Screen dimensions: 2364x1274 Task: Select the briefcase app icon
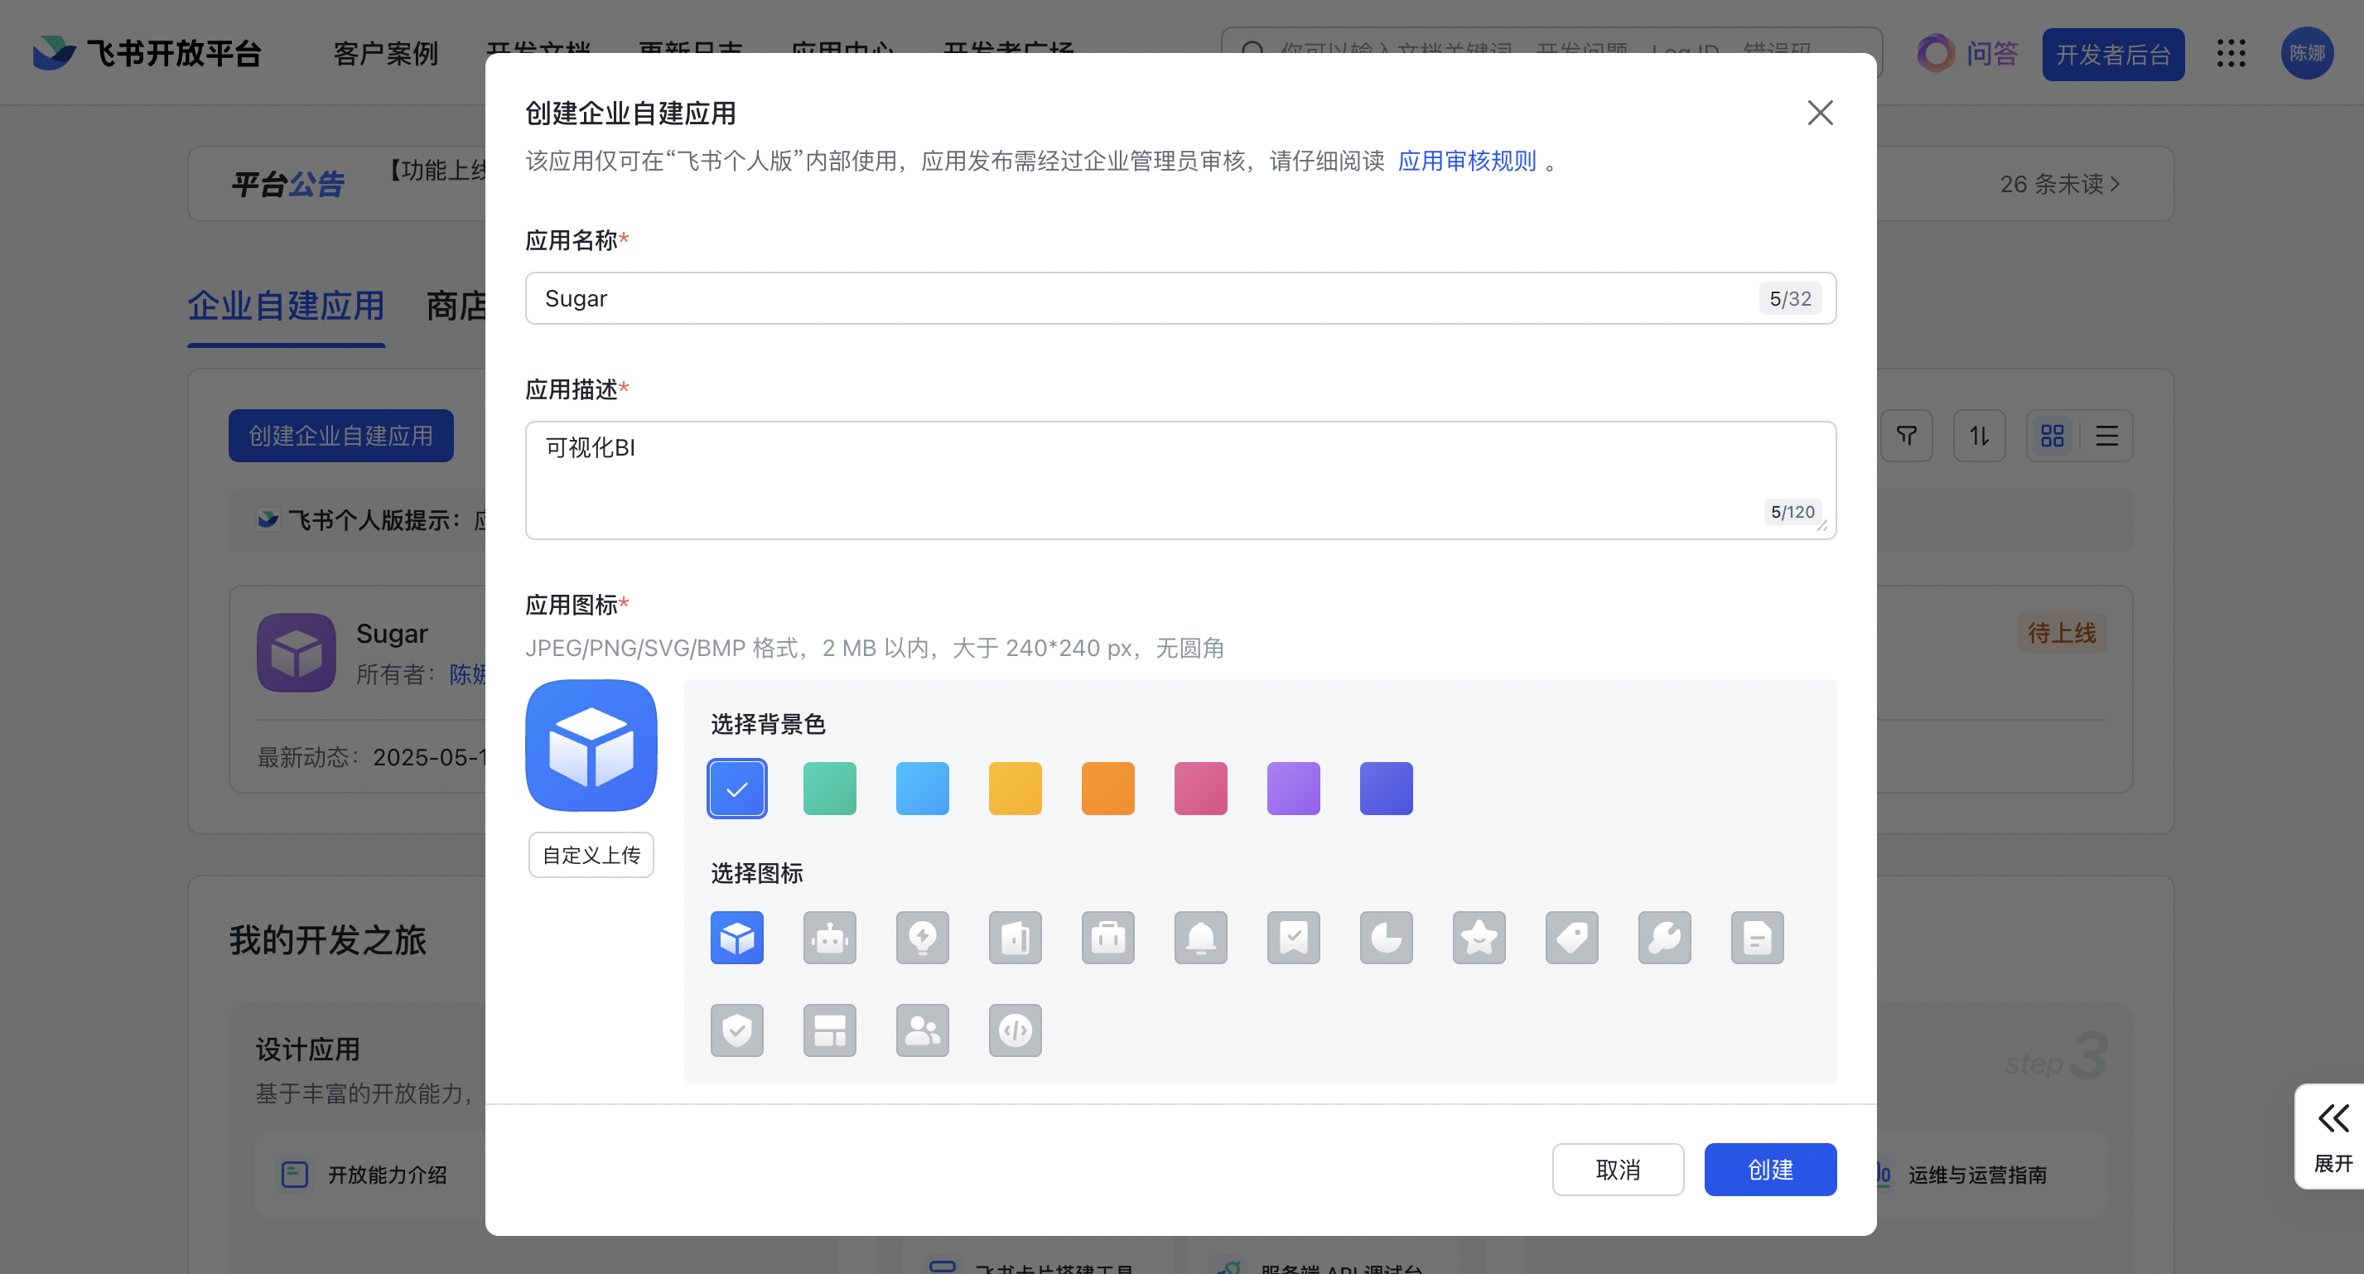(x=1107, y=937)
